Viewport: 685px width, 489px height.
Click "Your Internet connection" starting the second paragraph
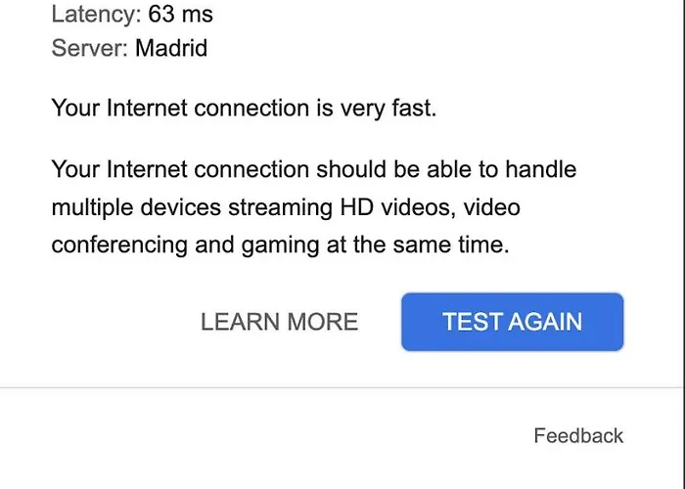click(x=180, y=170)
